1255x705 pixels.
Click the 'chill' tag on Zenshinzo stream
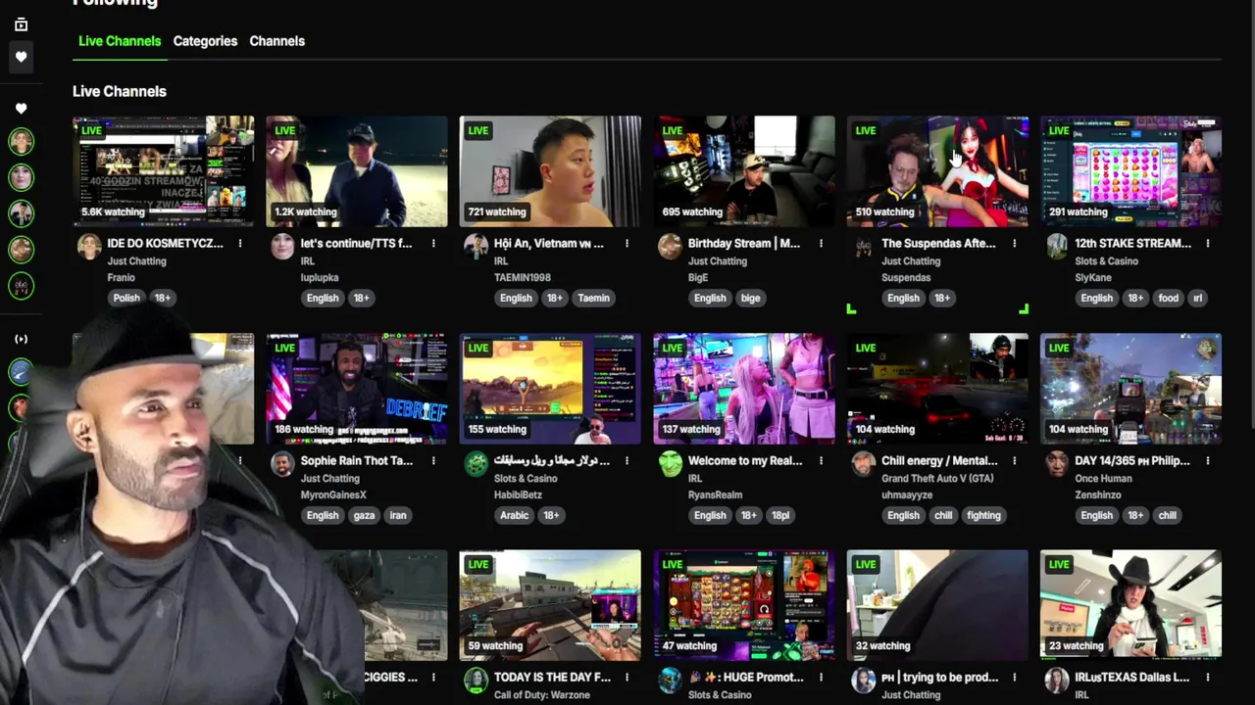1167,515
